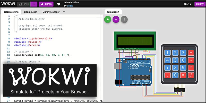The width and height of the screenshot is (206, 103).
Task: Click the SIGN UP button
Action: pos(200,4)
